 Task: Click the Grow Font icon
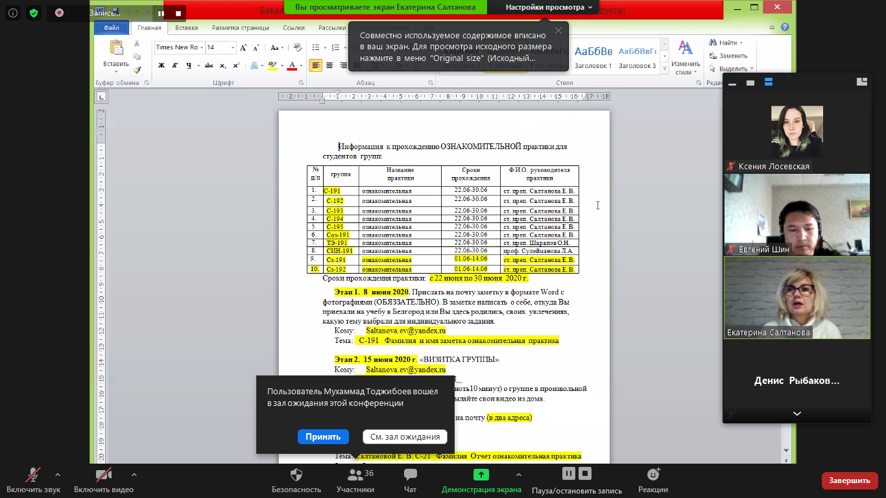click(x=243, y=47)
